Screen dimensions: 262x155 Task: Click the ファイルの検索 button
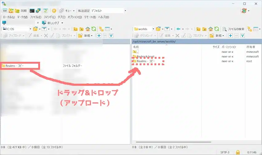(233, 29)
